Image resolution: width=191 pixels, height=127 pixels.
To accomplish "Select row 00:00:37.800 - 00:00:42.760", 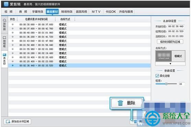I will [x=79, y=29].
